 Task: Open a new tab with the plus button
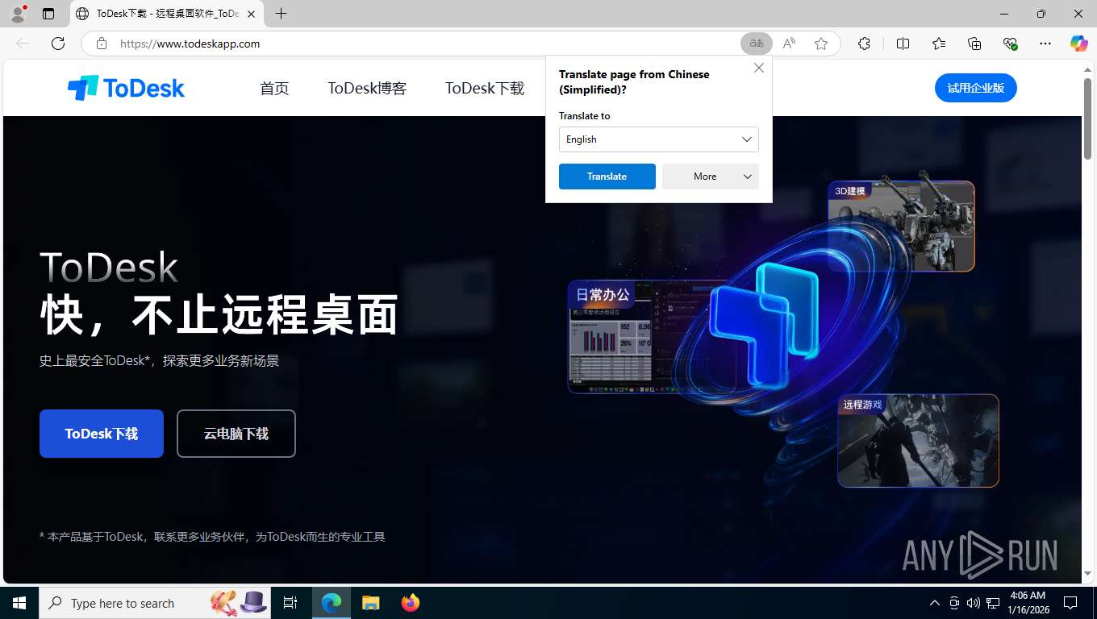pos(281,14)
